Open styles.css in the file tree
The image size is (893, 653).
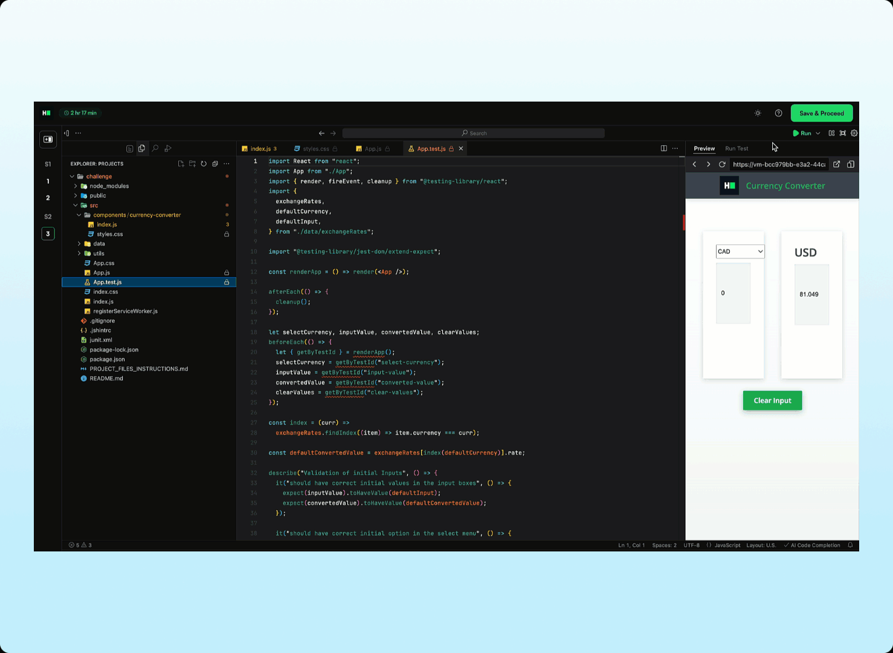coord(149,234)
